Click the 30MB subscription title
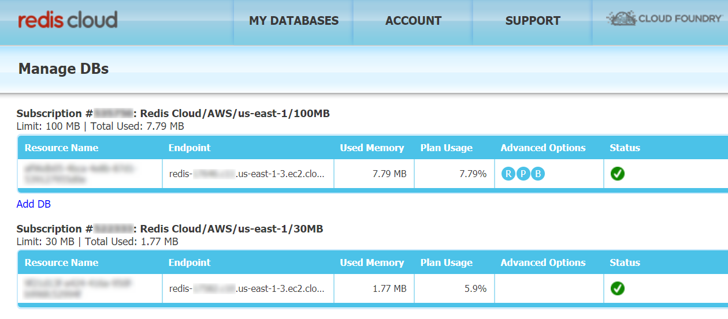This screenshot has height=319, width=728. coord(170,229)
